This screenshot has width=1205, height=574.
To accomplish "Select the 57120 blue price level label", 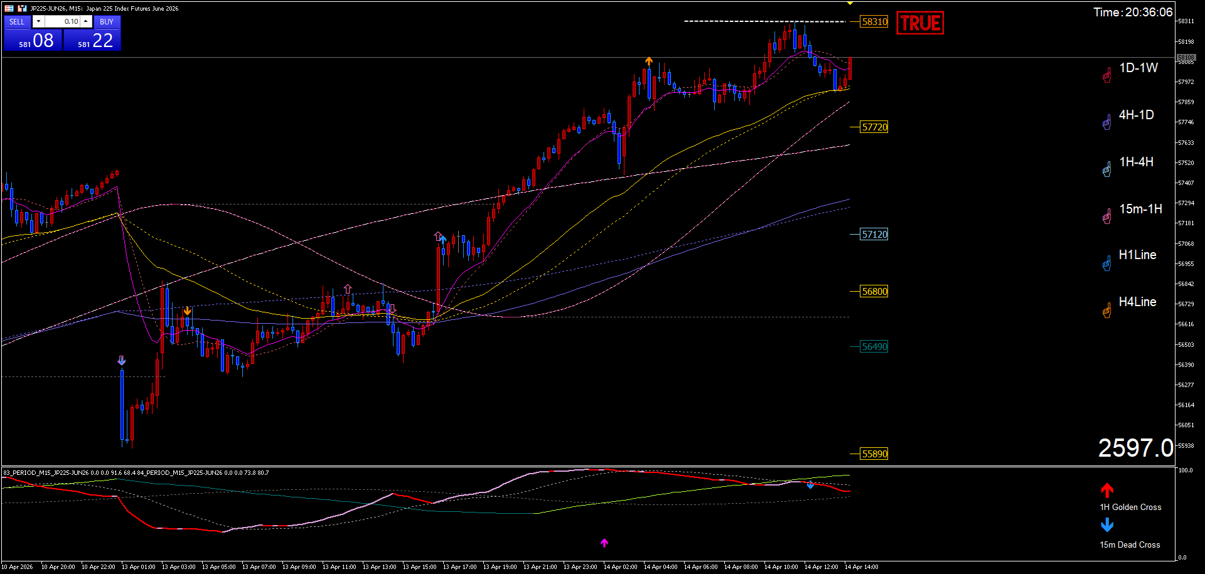I will [874, 235].
